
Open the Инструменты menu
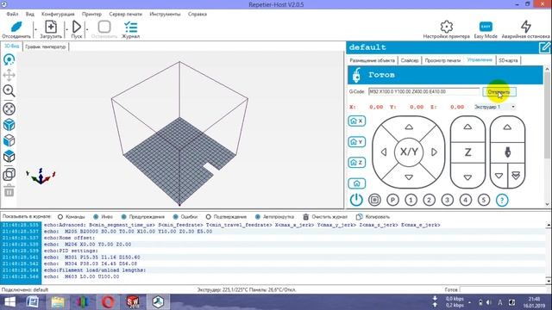pyautogui.click(x=165, y=14)
